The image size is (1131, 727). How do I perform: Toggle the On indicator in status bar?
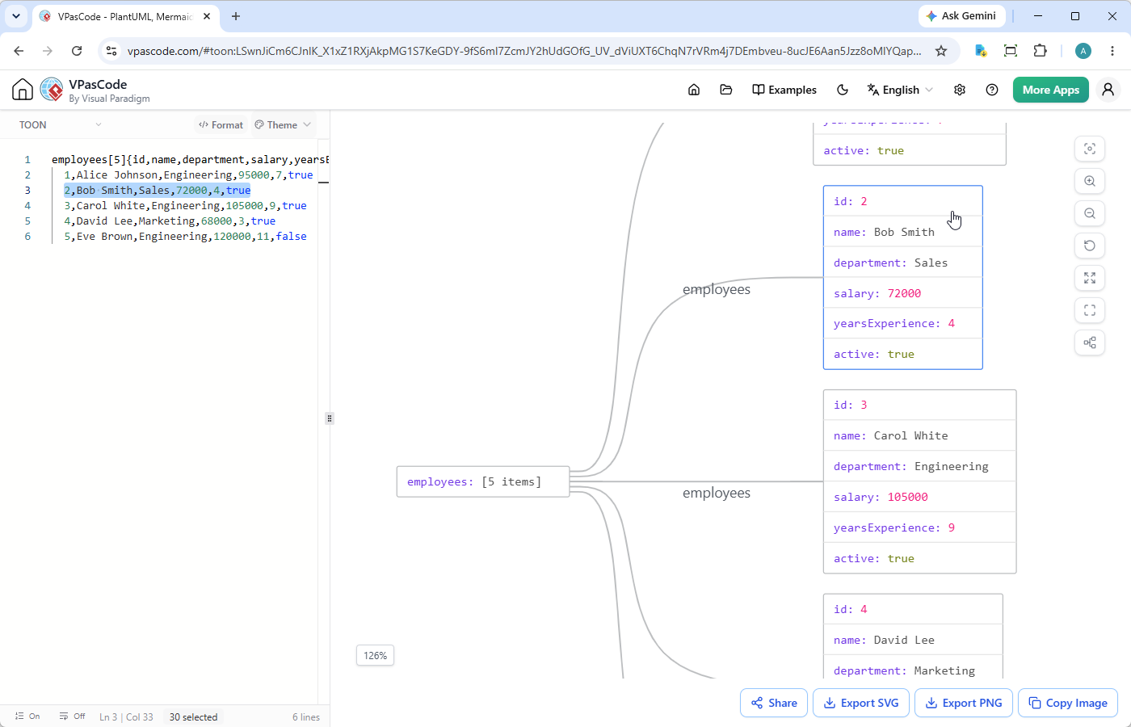27,716
